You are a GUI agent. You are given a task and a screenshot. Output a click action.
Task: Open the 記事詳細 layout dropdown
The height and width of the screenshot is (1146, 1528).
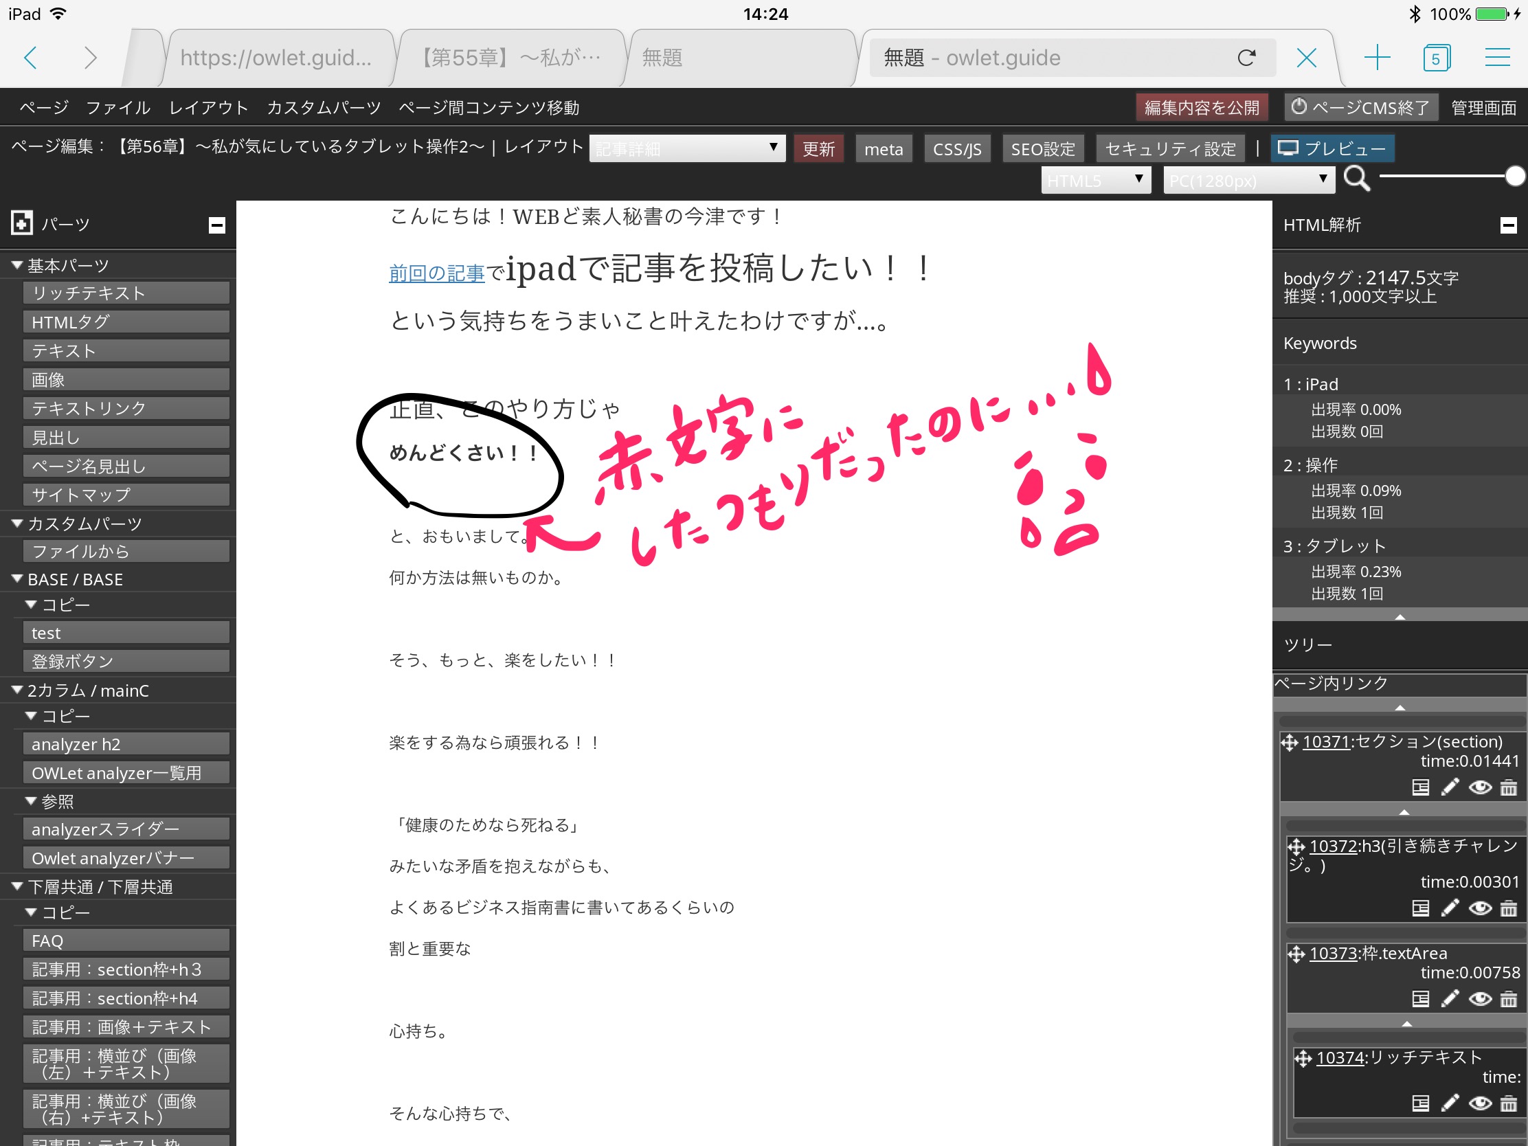[686, 148]
